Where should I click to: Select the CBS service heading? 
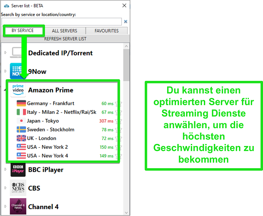tap(34, 188)
